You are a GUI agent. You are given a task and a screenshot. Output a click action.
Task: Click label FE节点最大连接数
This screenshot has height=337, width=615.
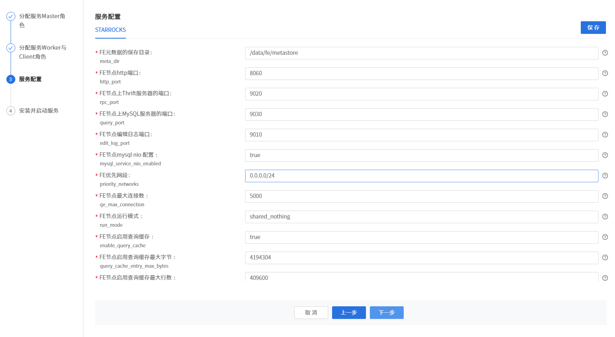coord(124,196)
